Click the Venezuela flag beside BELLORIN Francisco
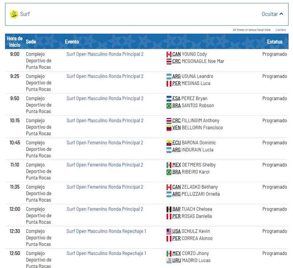 click(x=169, y=128)
